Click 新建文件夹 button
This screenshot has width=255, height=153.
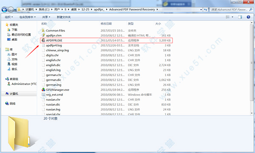tap(64, 17)
